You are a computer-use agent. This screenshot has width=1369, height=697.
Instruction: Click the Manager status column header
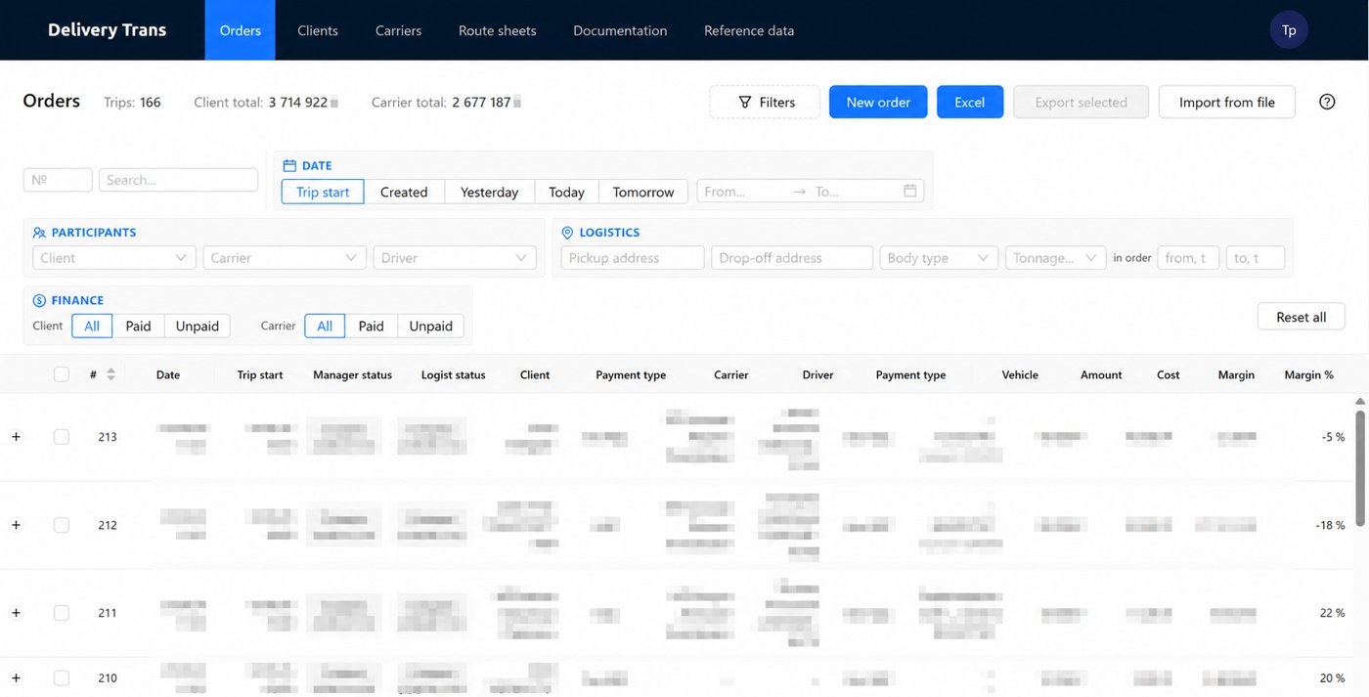352,374
